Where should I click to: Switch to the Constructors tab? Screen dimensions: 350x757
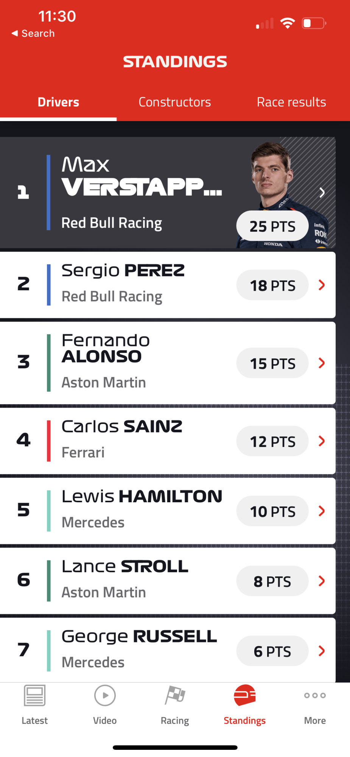tap(175, 102)
